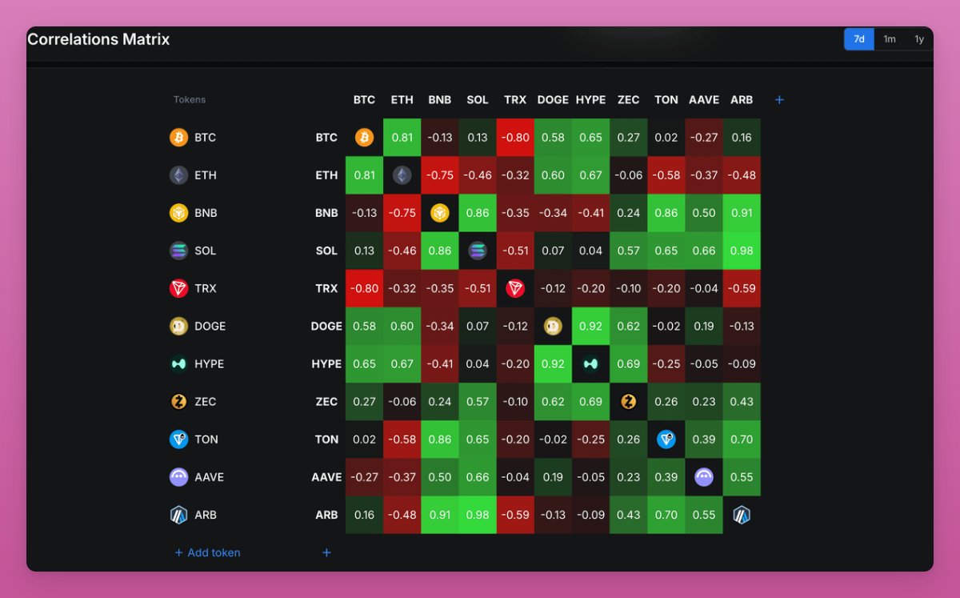The width and height of the screenshot is (960, 598).
Task: Click the AAVE icon in the token list
Action: [x=178, y=477]
